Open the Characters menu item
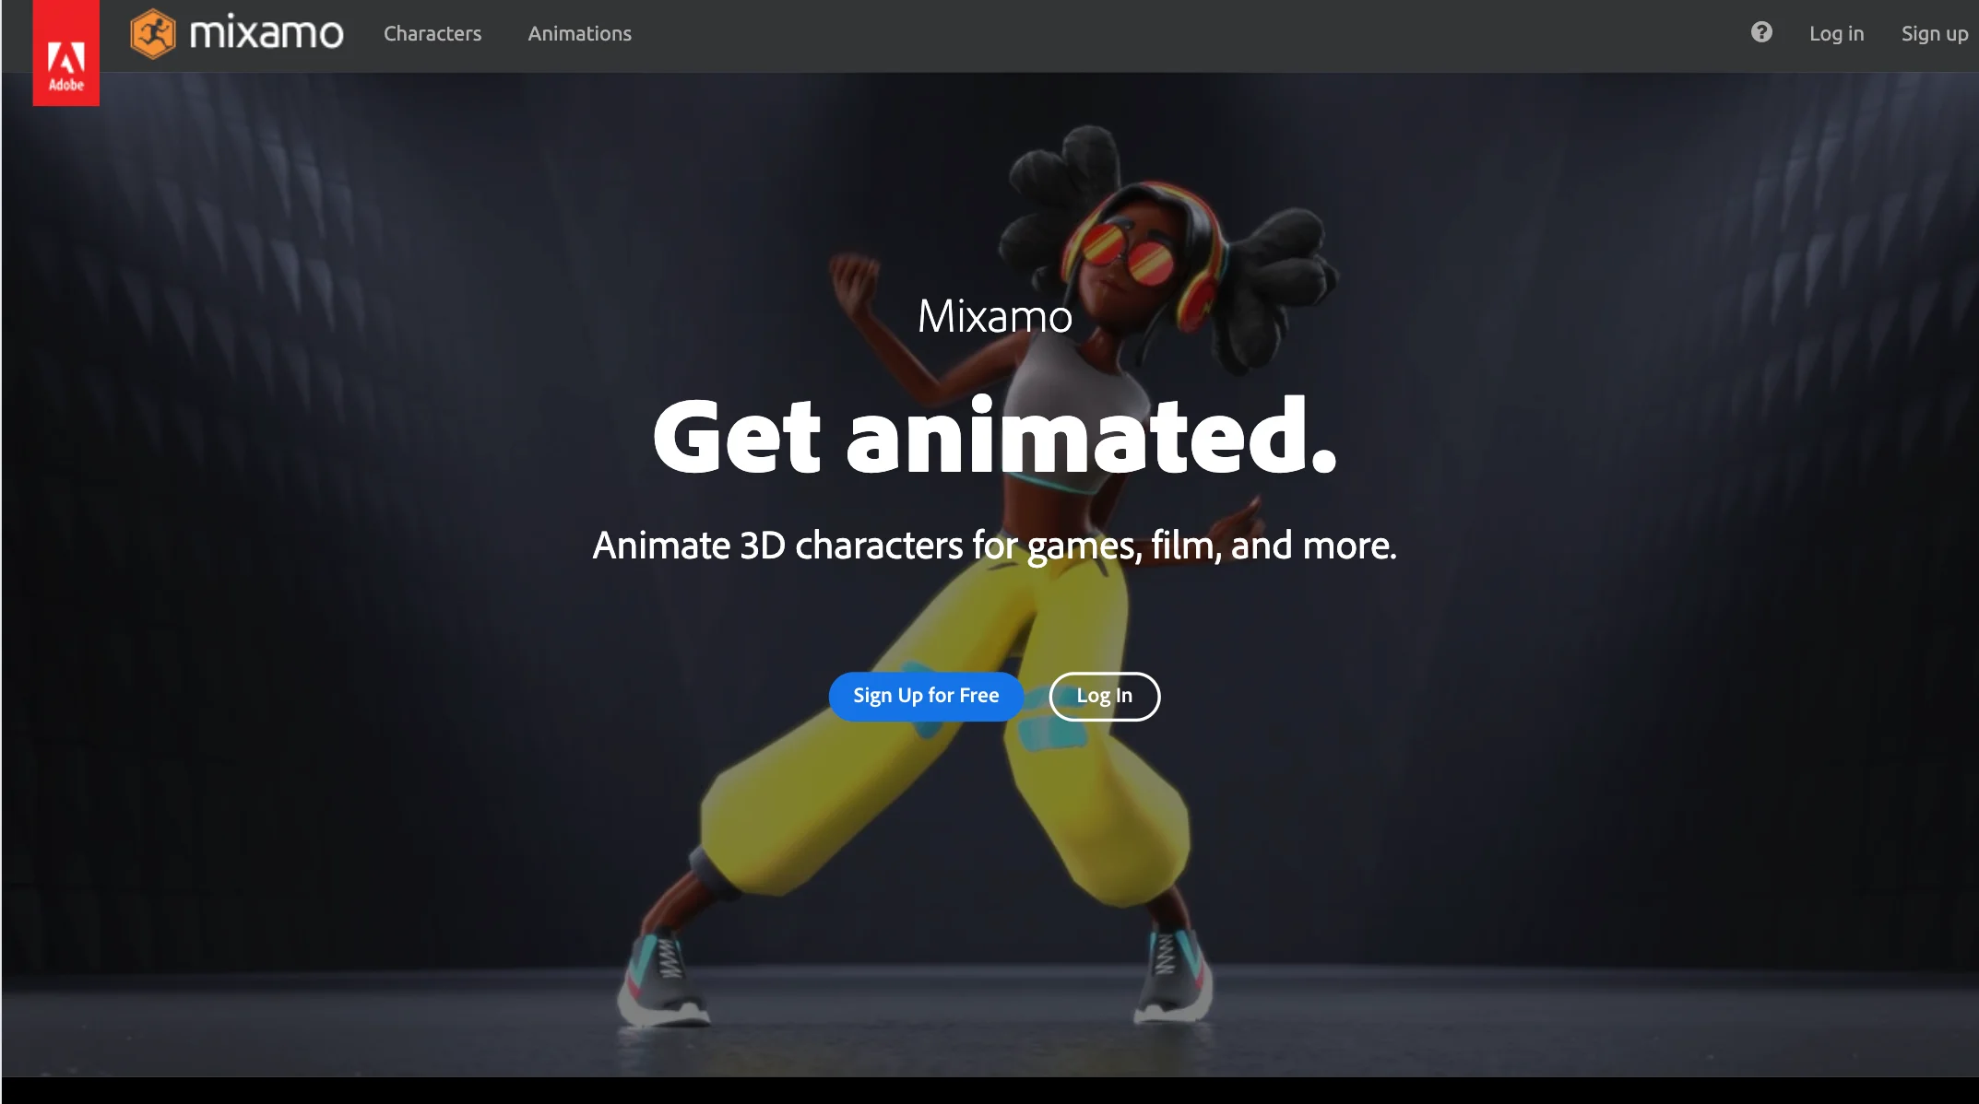Screen dimensions: 1979x1104 [432, 34]
